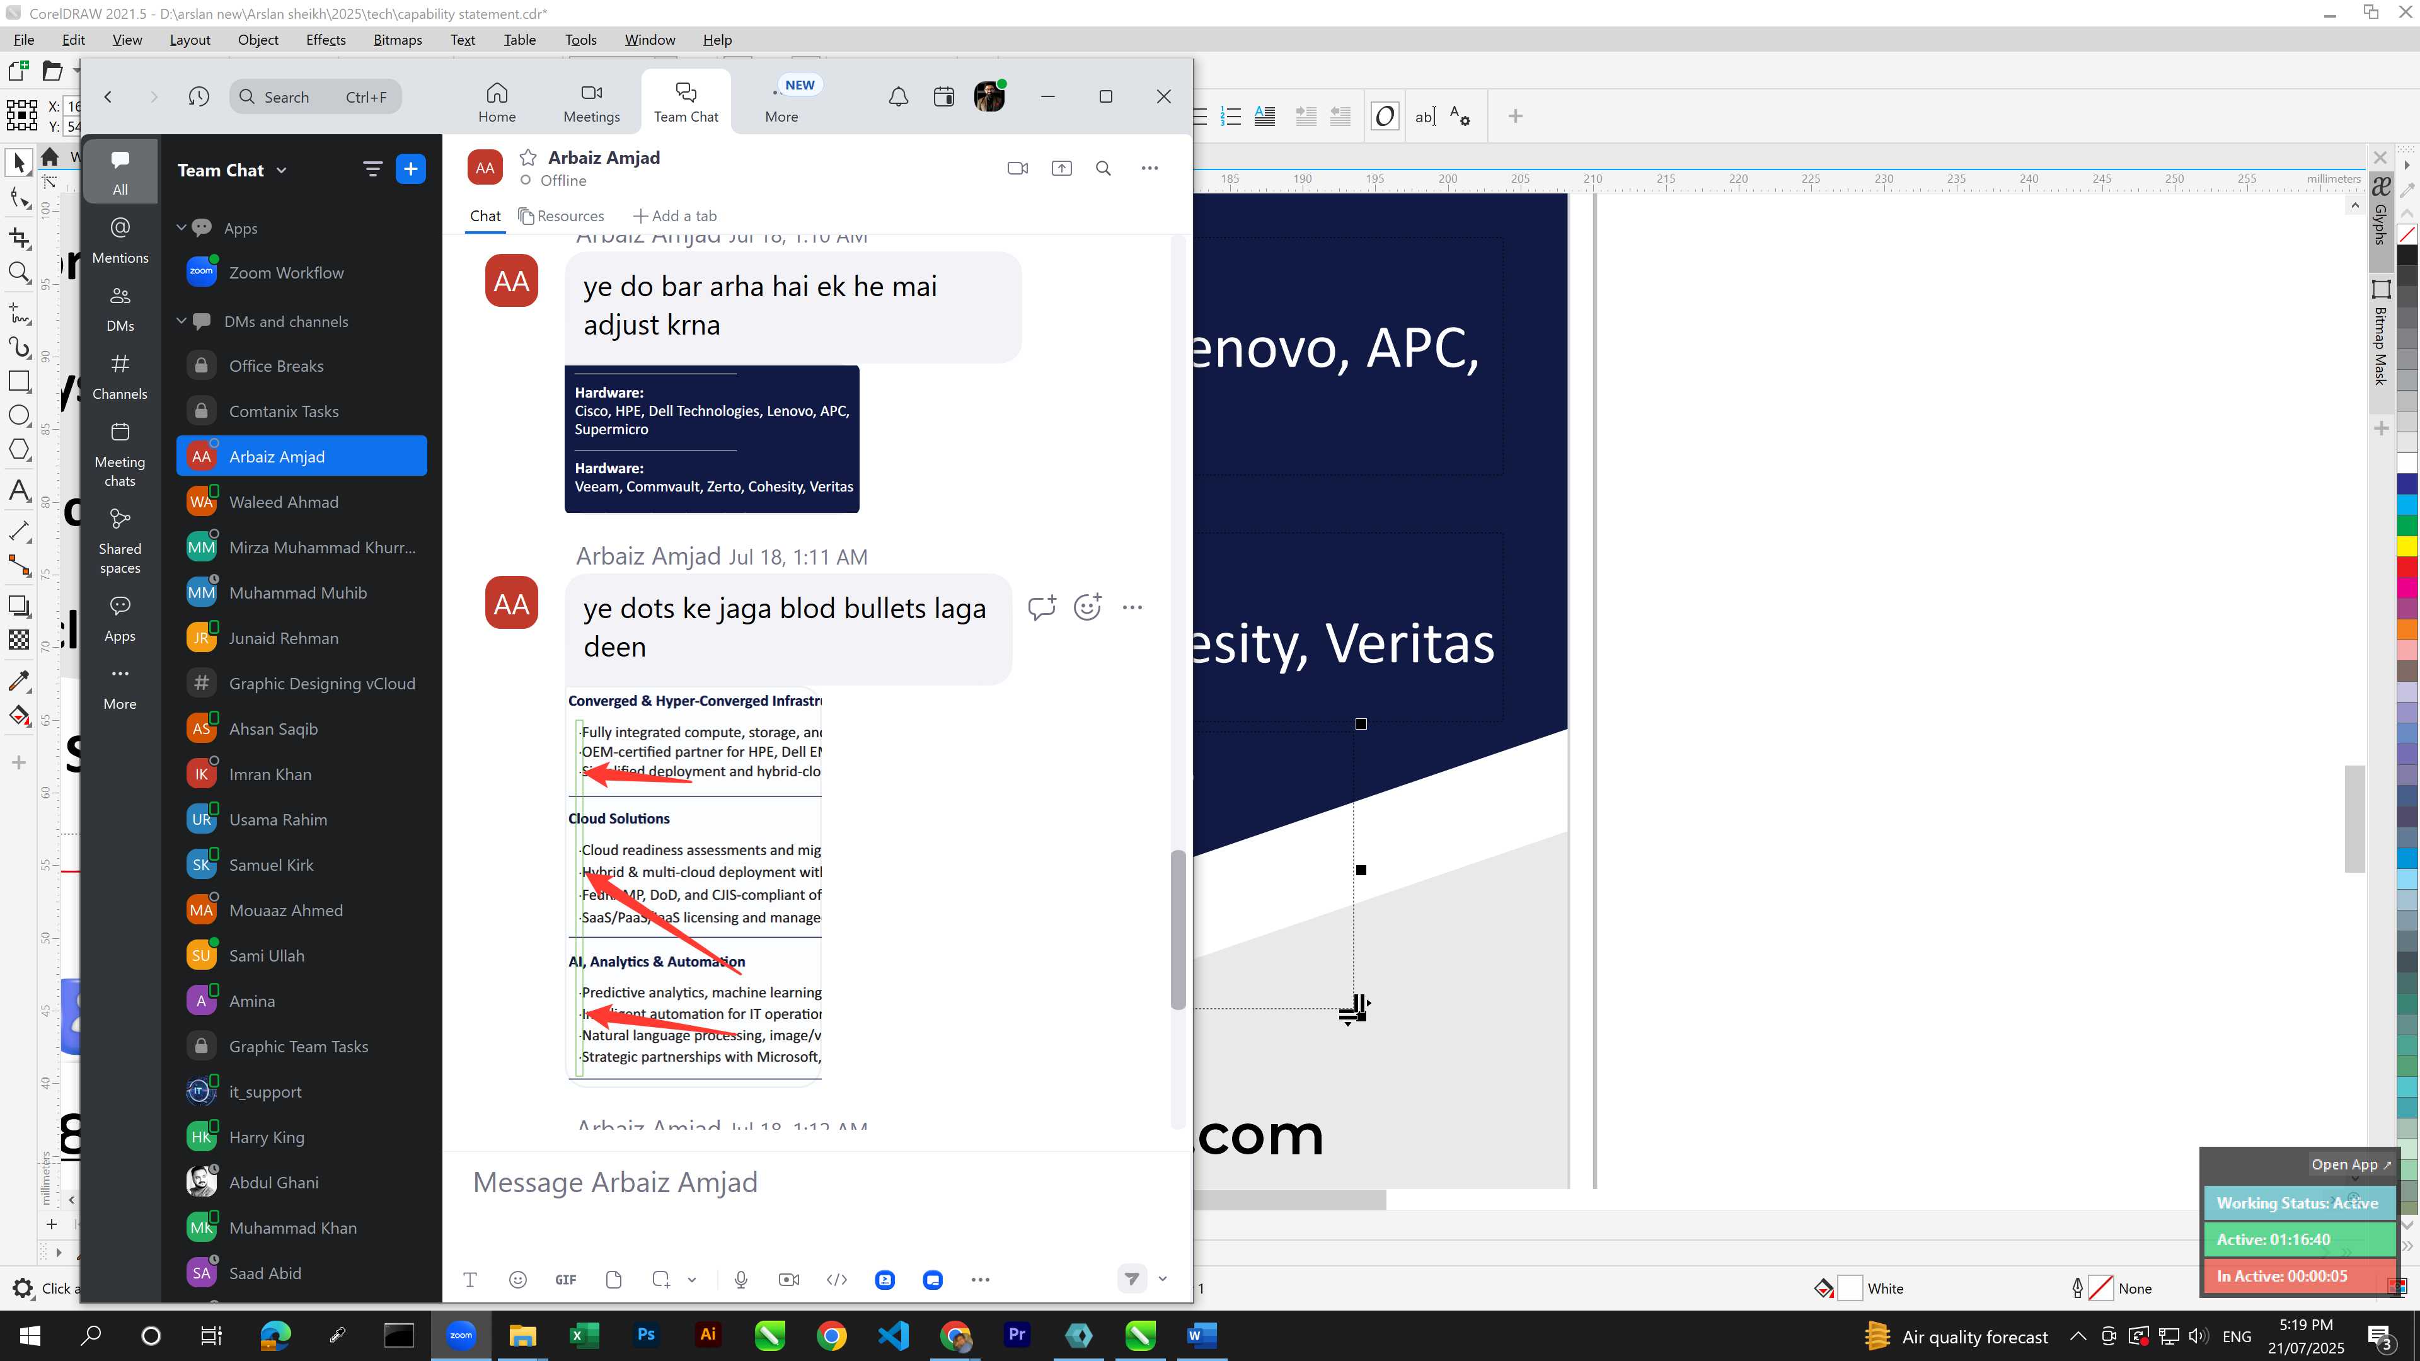Create new chat with plus button
Viewport: 2420px width, 1361px height.
410,169
